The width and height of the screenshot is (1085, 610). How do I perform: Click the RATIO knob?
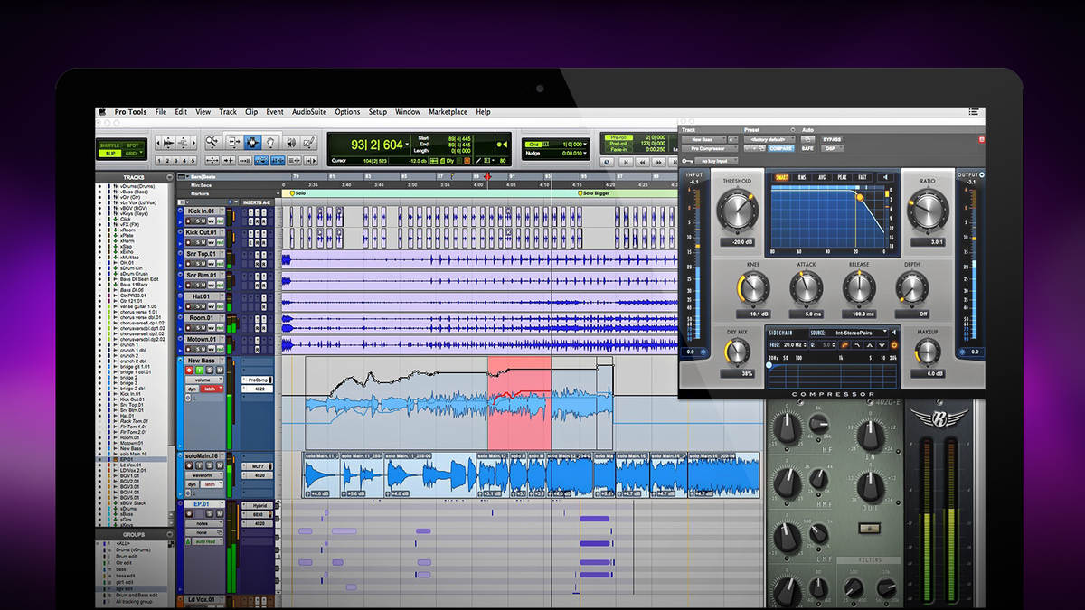(x=928, y=211)
